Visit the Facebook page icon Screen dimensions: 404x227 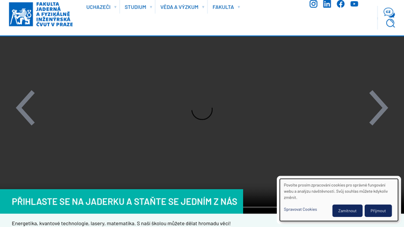tap(341, 4)
